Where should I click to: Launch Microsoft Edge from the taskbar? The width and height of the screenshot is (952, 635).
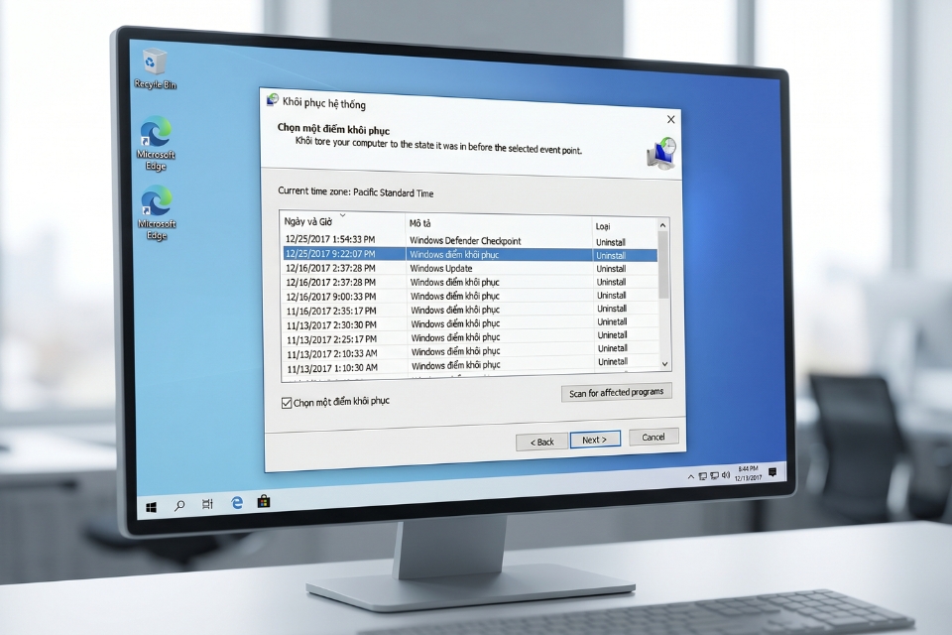click(x=235, y=504)
